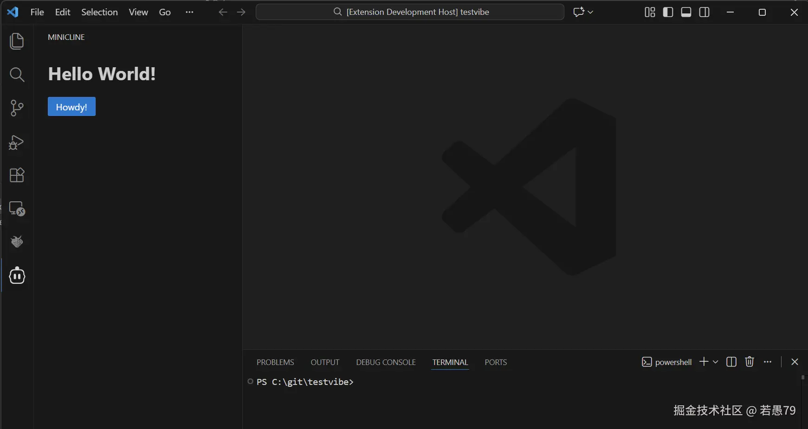The height and width of the screenshot is (429, 808).
Task: Click the MINICLINE panel title
Action: tap(66, 37)
